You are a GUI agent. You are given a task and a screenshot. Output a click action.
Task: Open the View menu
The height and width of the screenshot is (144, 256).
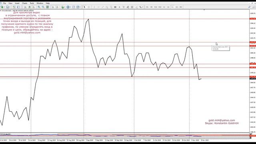[x=10, y=3]
